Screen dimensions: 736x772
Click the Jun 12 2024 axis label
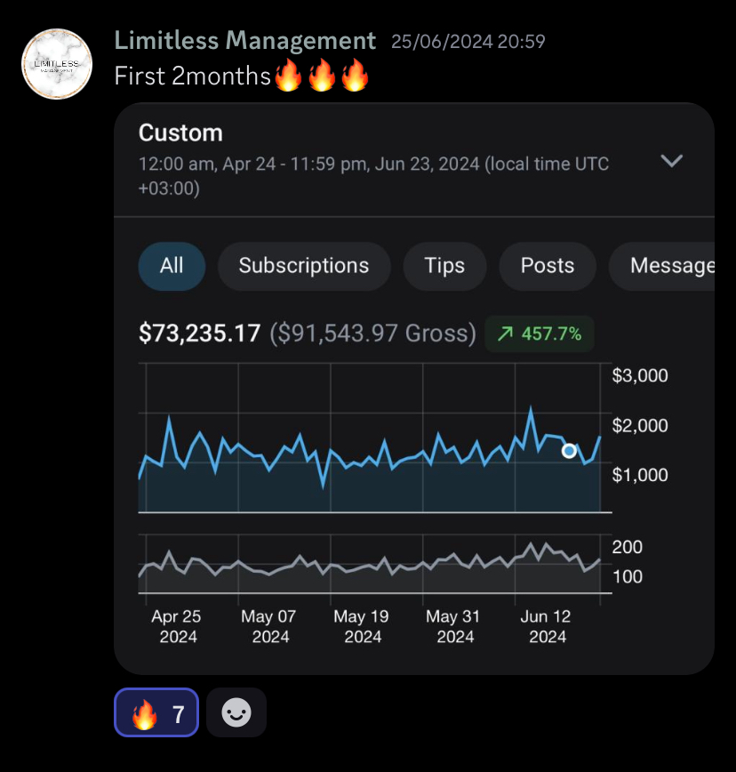tap(546, 626)
